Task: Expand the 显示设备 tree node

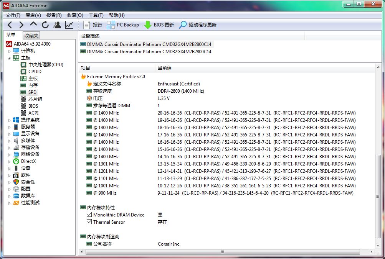Action: coord(9,134)
